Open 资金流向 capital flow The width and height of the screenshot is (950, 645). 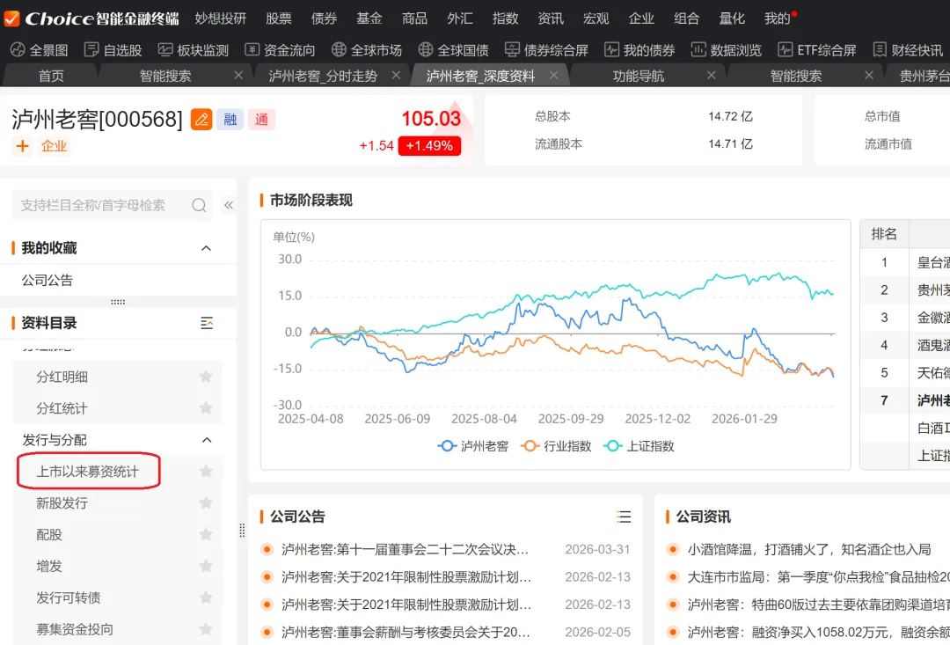point(280,50)
